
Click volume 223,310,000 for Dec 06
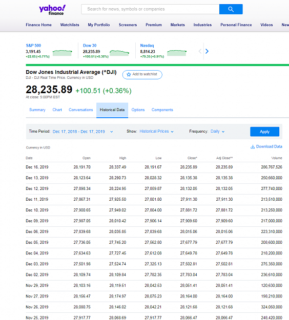272,231
